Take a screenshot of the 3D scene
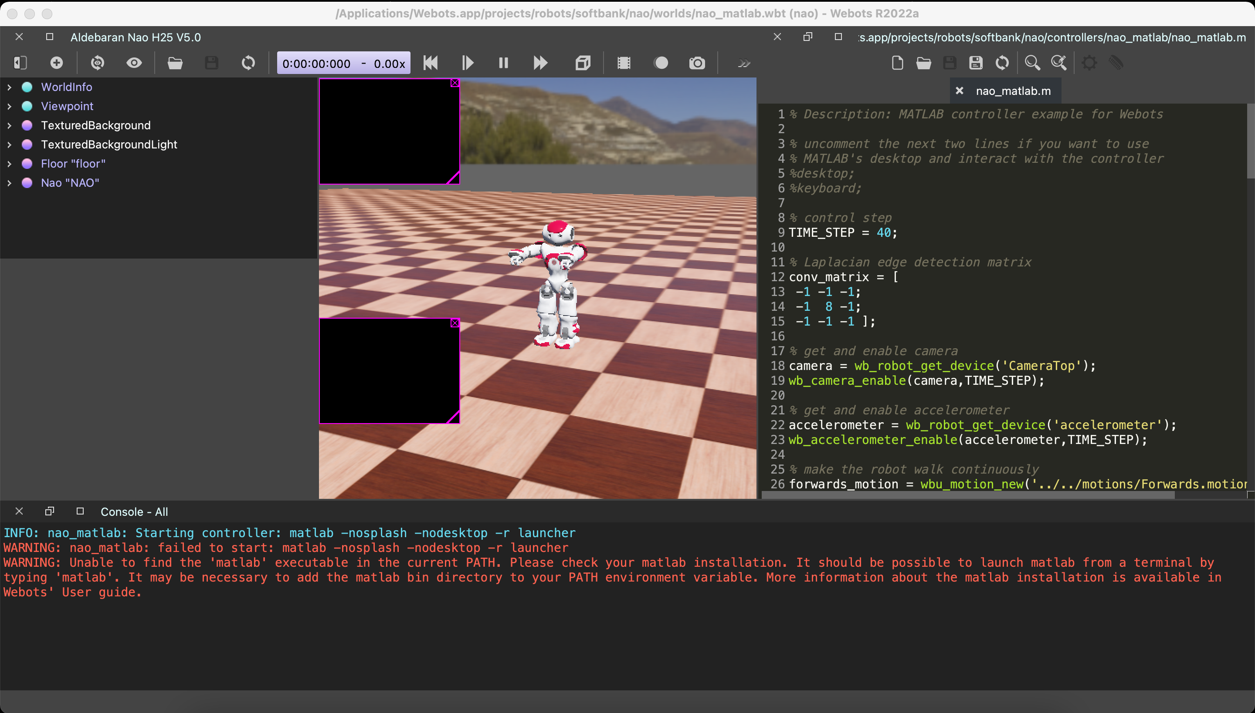The width and height of the screenshot is (1255, 713). (x=696, y=63)
